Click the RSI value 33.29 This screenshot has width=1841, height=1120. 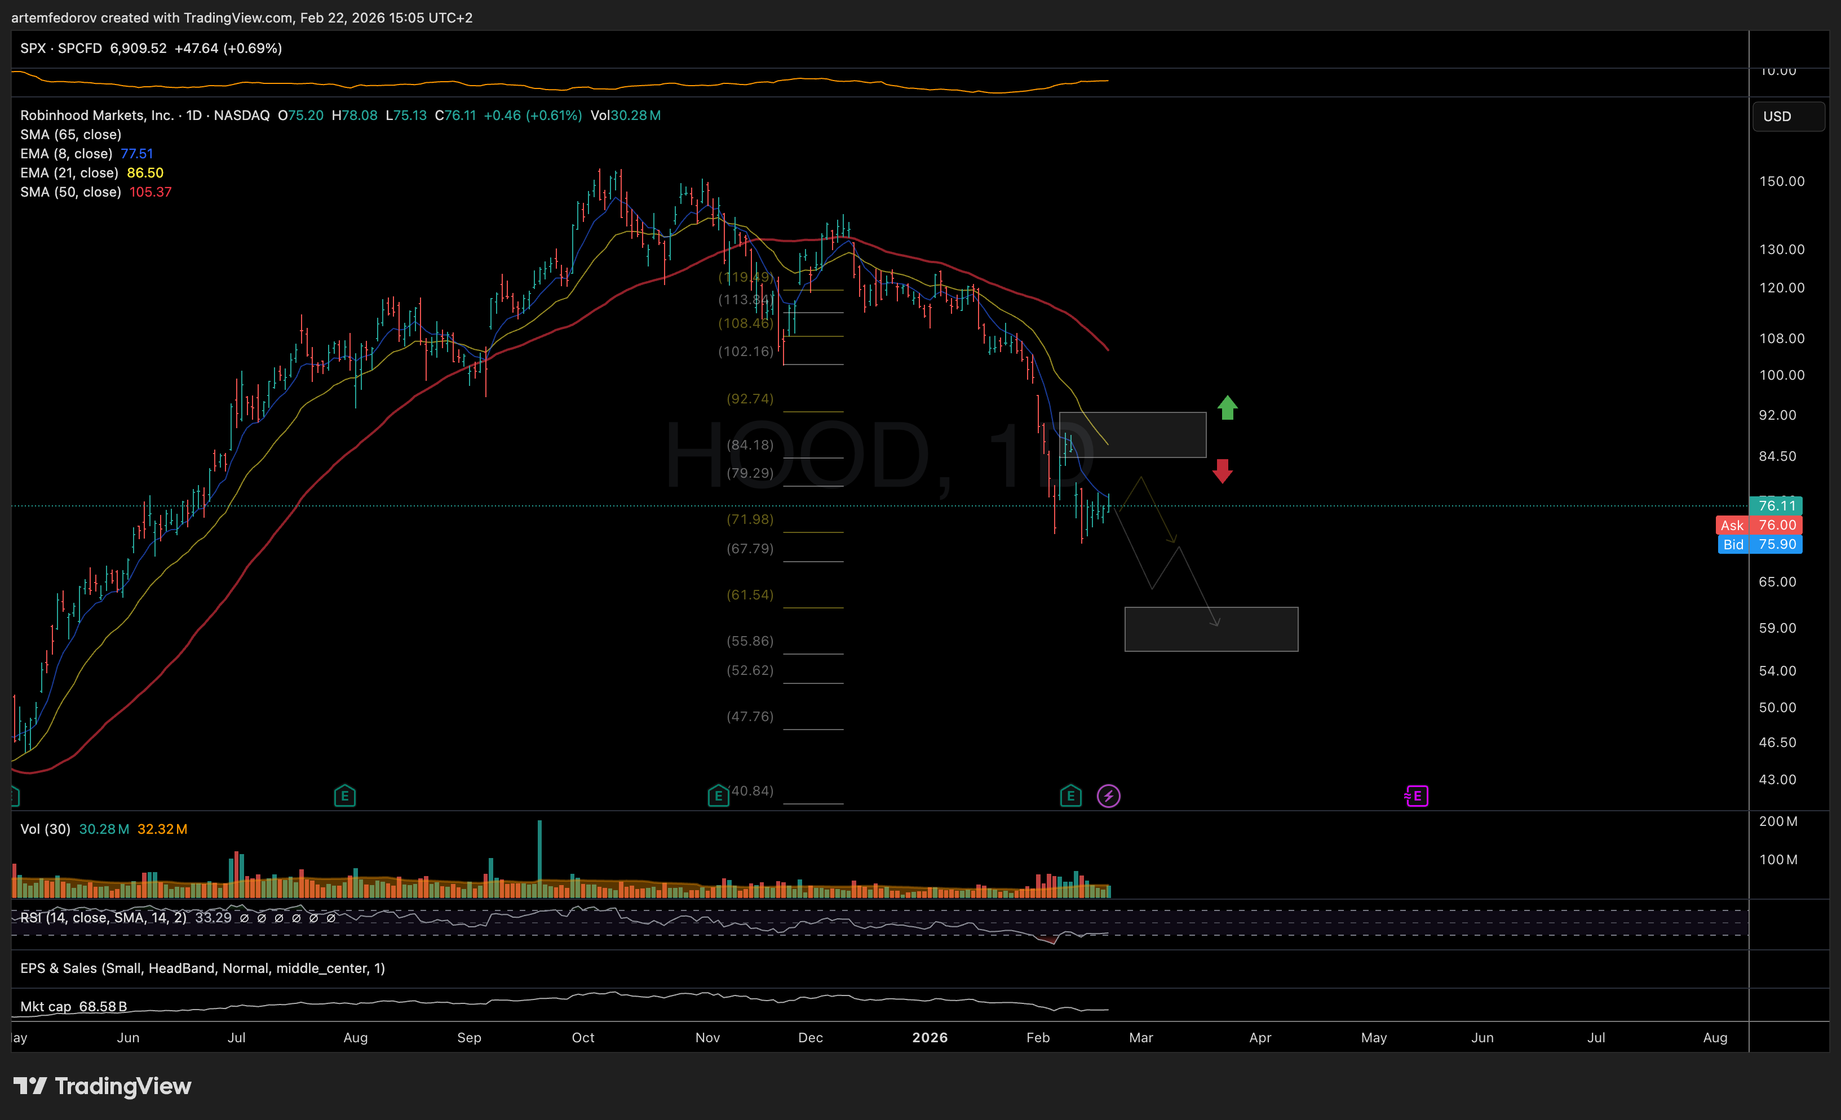pyautogui.click(x=213, y=918)
